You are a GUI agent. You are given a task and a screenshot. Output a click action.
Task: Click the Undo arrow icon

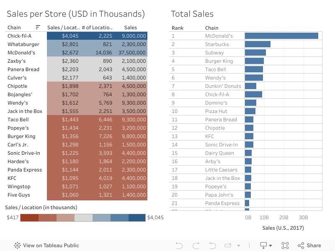[x=179, y=246]
